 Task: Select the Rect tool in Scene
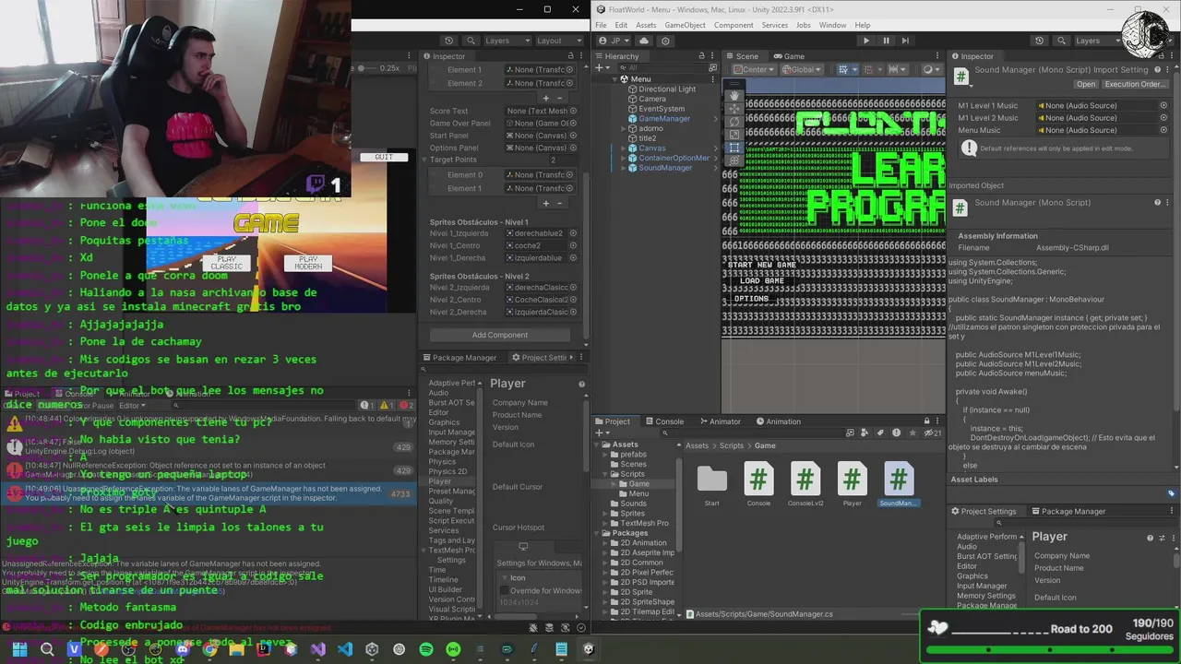[734, 148]
